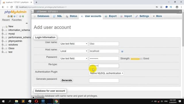Open the blue chat bubble extension icon
184x104 pixels.
[166, 7]
